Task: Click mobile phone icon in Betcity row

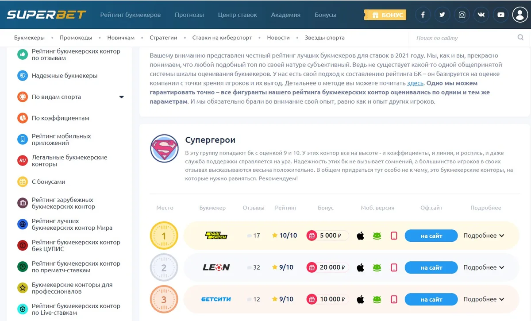Action: 394,299
